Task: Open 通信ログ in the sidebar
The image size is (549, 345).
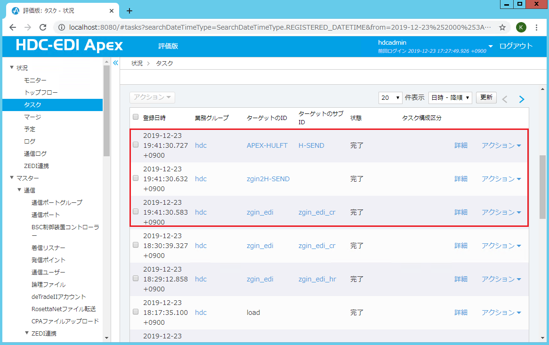Action: [x=35, y=154]
